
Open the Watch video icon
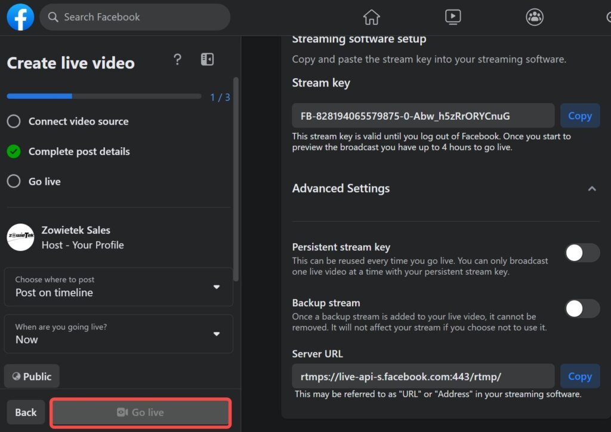point(453,17)
